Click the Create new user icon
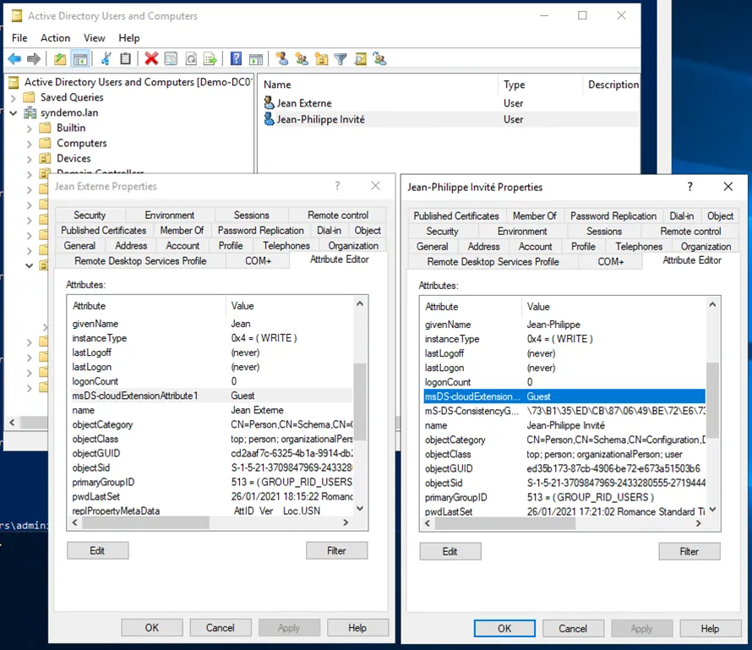The width and height of the screenshot is (752, 650). point(282,58)
